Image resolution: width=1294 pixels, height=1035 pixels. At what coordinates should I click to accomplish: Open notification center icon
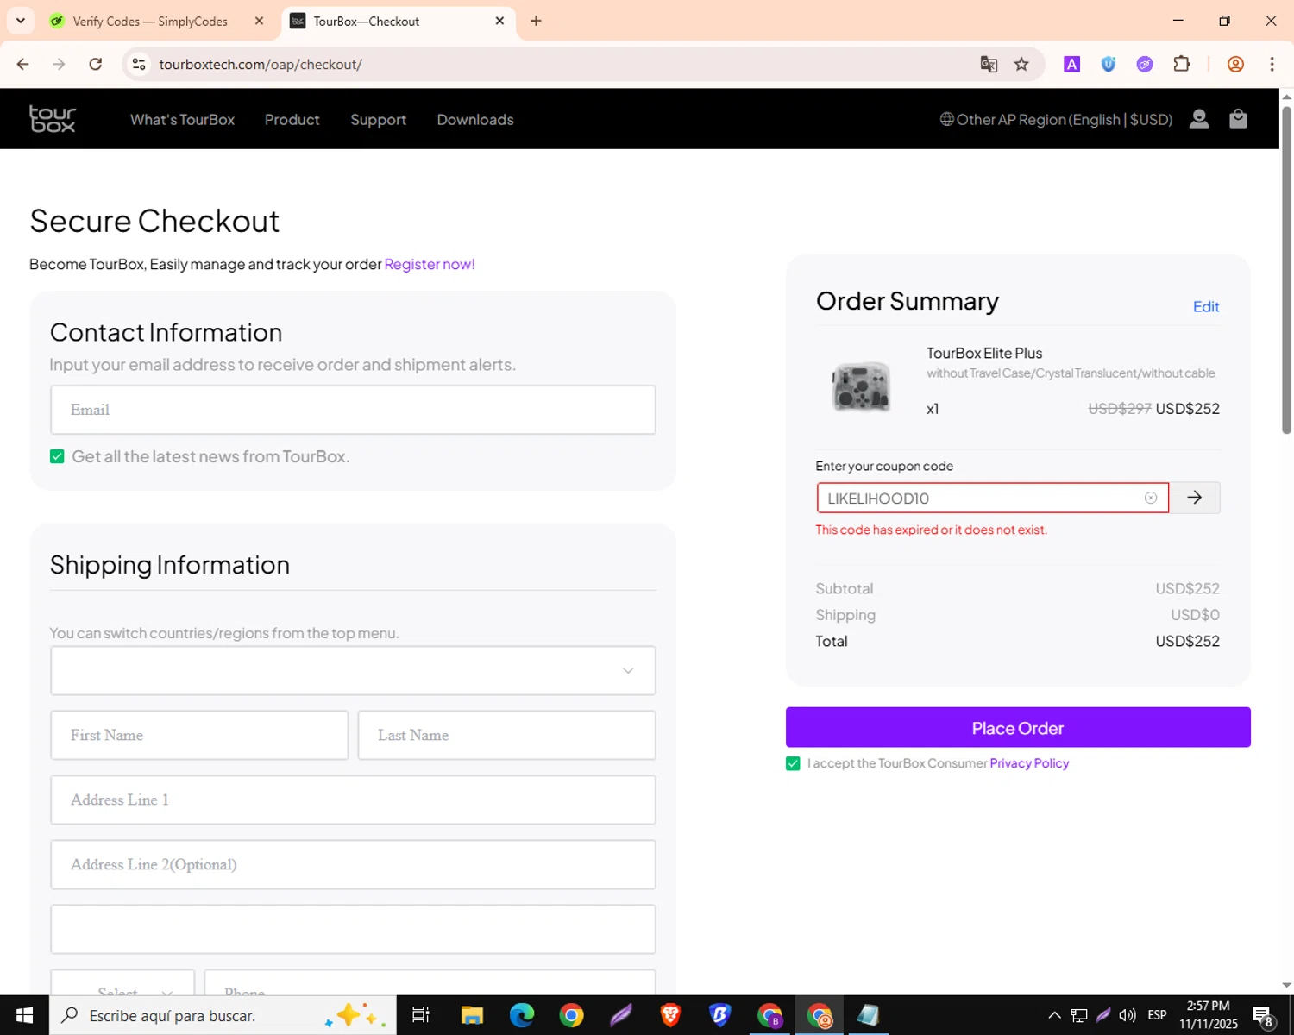tap(1263, 1015)
